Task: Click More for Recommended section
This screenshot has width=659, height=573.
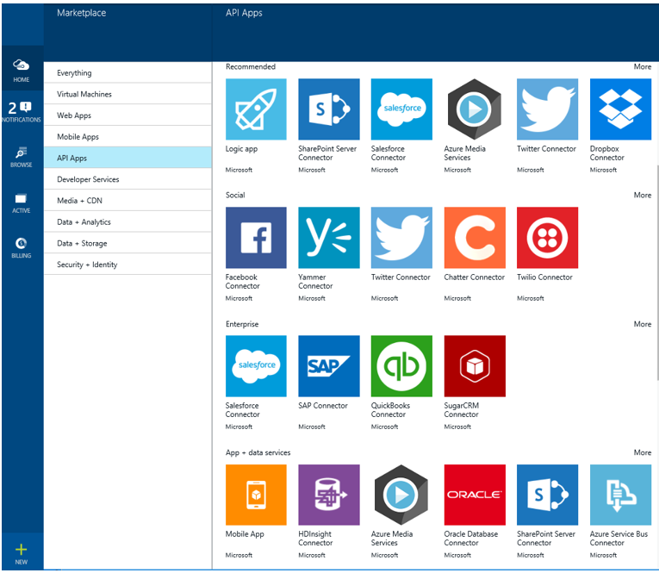Action: [x=642, y=67]
